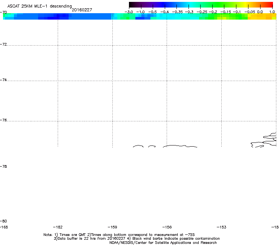The height and width of the screenshot is (245, 279).
Task: Select the 'Data buffer is 22 hrs' note line
Action: click(136, 239)
